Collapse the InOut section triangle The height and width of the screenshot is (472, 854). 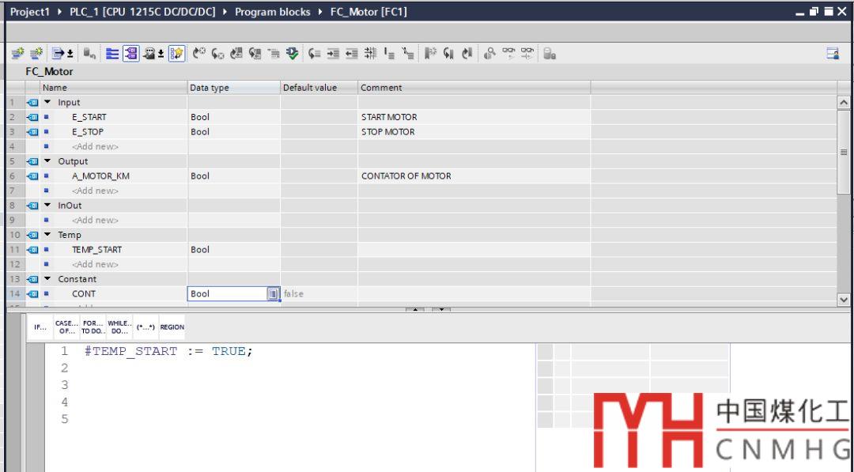pos(47,205)
